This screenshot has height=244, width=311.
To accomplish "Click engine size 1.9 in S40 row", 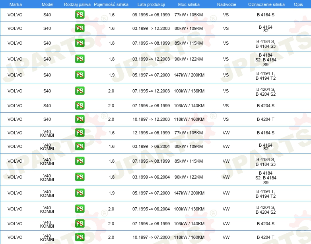I will [112, 75].
